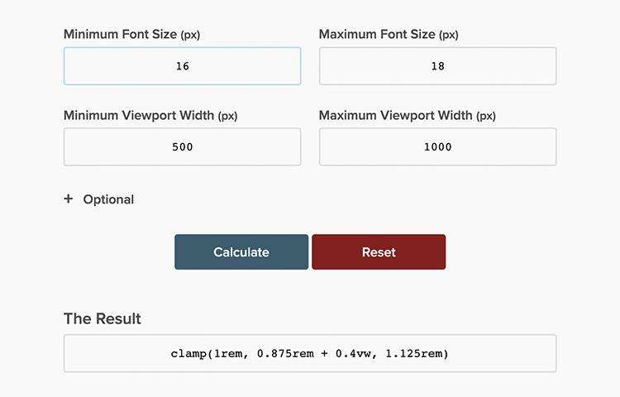Click the value 500 in the viewport field
620x397 pixels.
click(183, 147)
